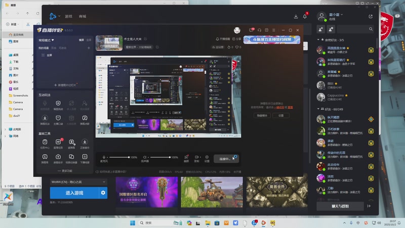Open Battle.net notifications bell
The width and height of the screenshot is (405, 228).
[x=305, y=16]
